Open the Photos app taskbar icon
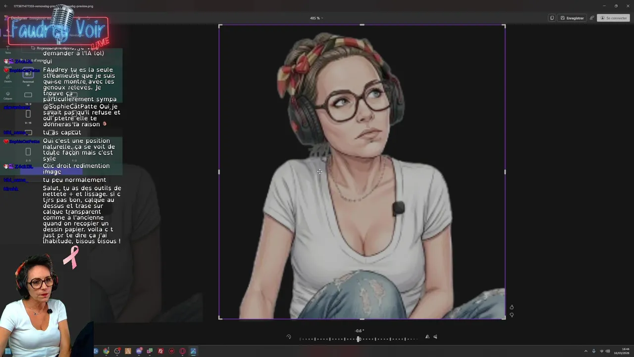Image resolution: width=634 pixels, height=357 pixels. pos(193,351)
